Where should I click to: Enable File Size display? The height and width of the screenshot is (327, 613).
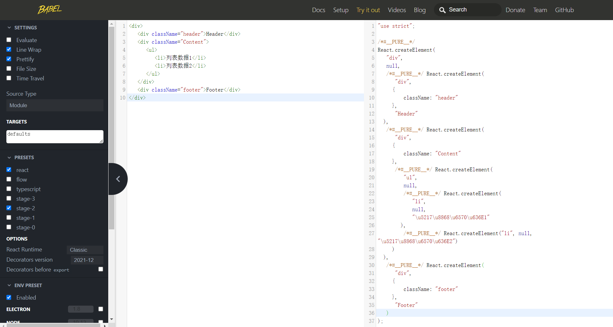[9, 69]
